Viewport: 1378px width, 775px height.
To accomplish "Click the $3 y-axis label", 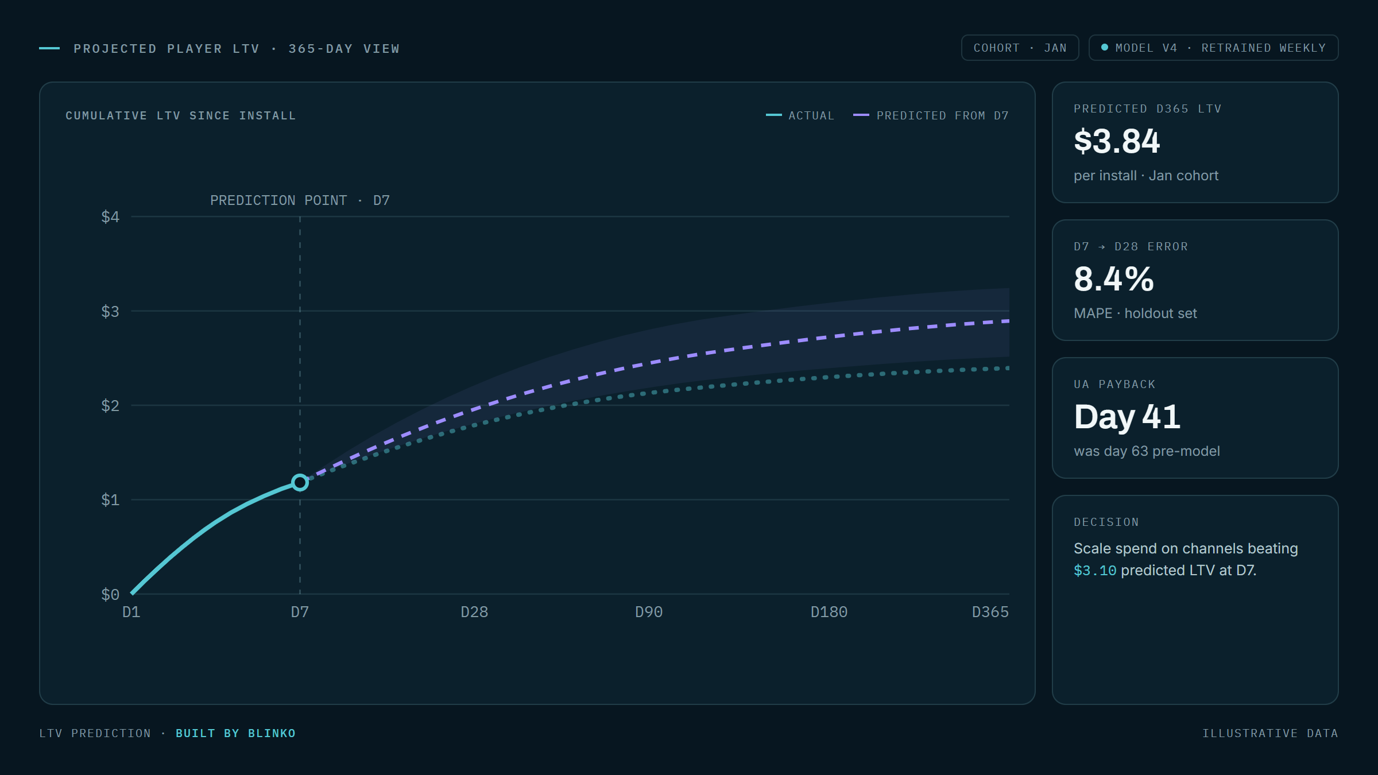I will coord(110,311).
